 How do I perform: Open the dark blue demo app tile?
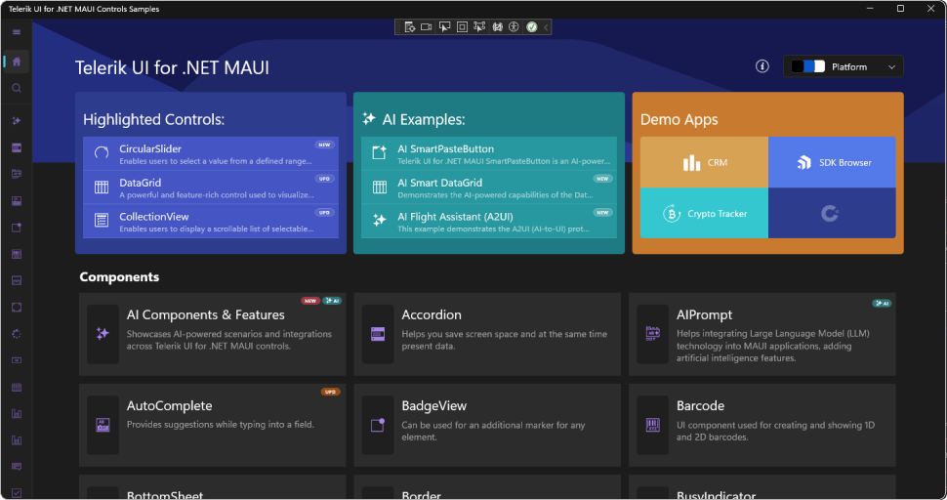pos(832,213)
